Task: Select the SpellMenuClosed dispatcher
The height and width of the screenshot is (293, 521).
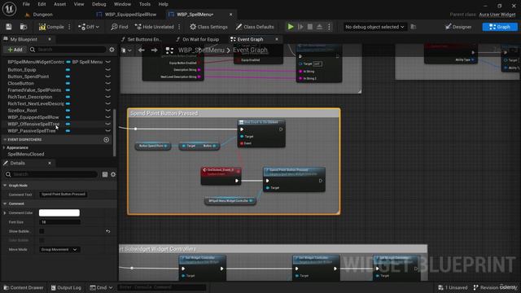Action: coord(26,154)
